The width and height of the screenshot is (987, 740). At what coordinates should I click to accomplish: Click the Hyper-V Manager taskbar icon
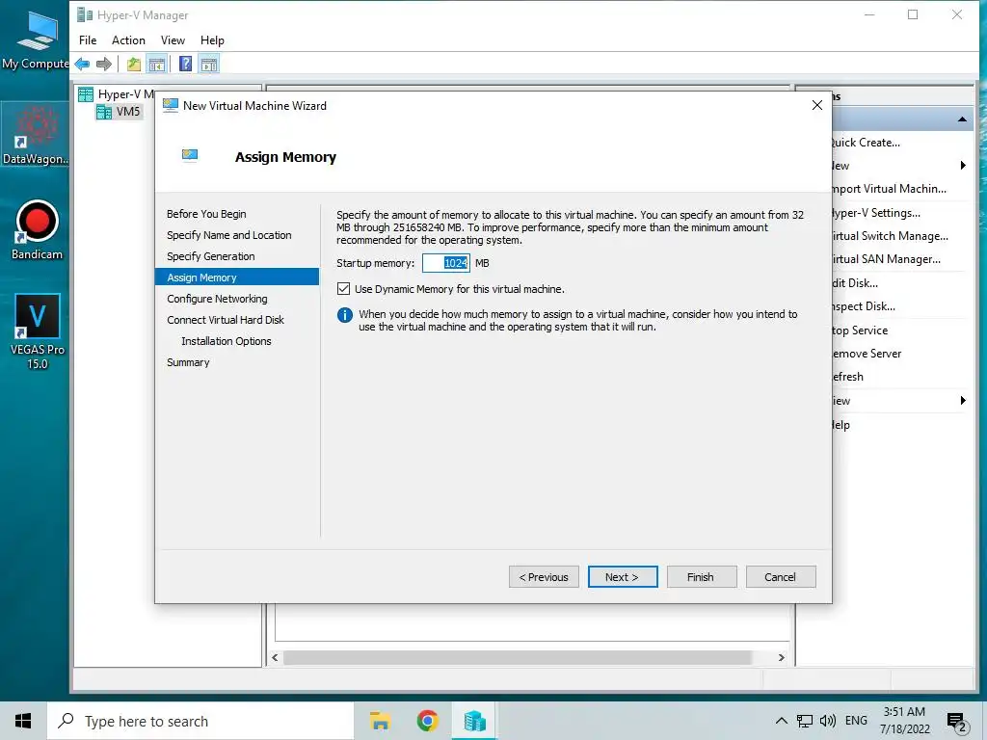(x=474, y=721)
